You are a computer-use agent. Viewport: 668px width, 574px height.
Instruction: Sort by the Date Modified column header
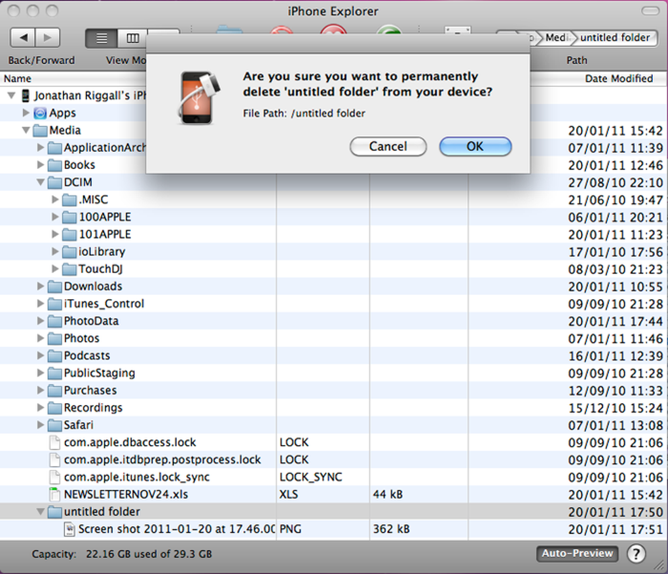(619, 79)
